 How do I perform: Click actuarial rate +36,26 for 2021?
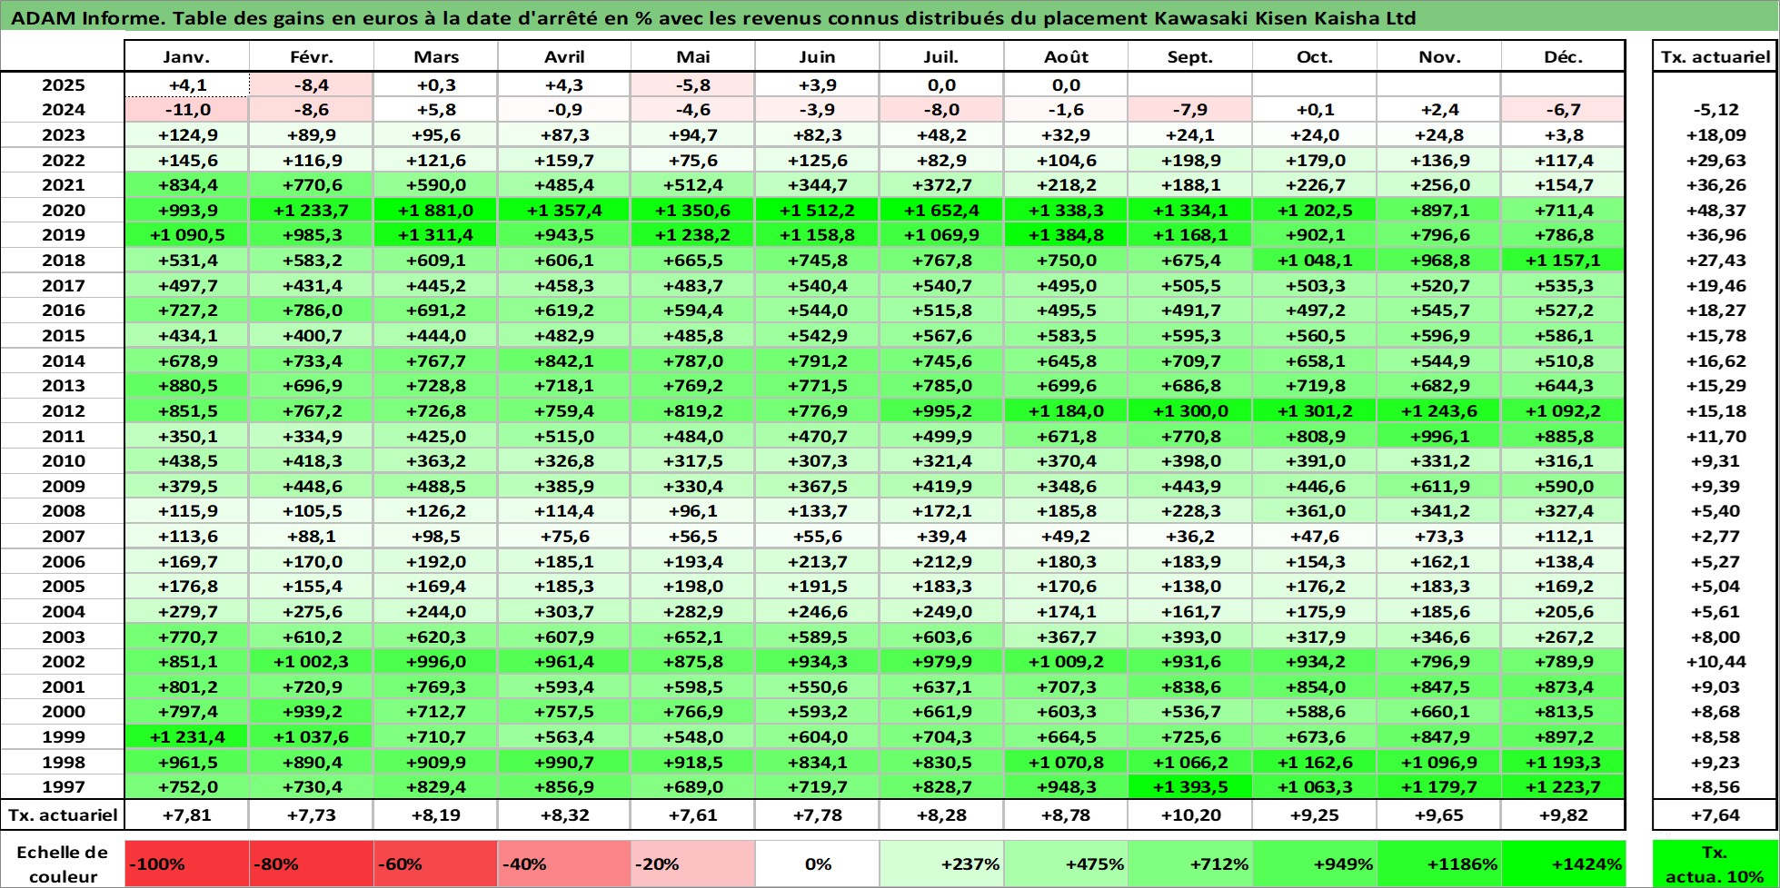click(x=1715, y=185)
